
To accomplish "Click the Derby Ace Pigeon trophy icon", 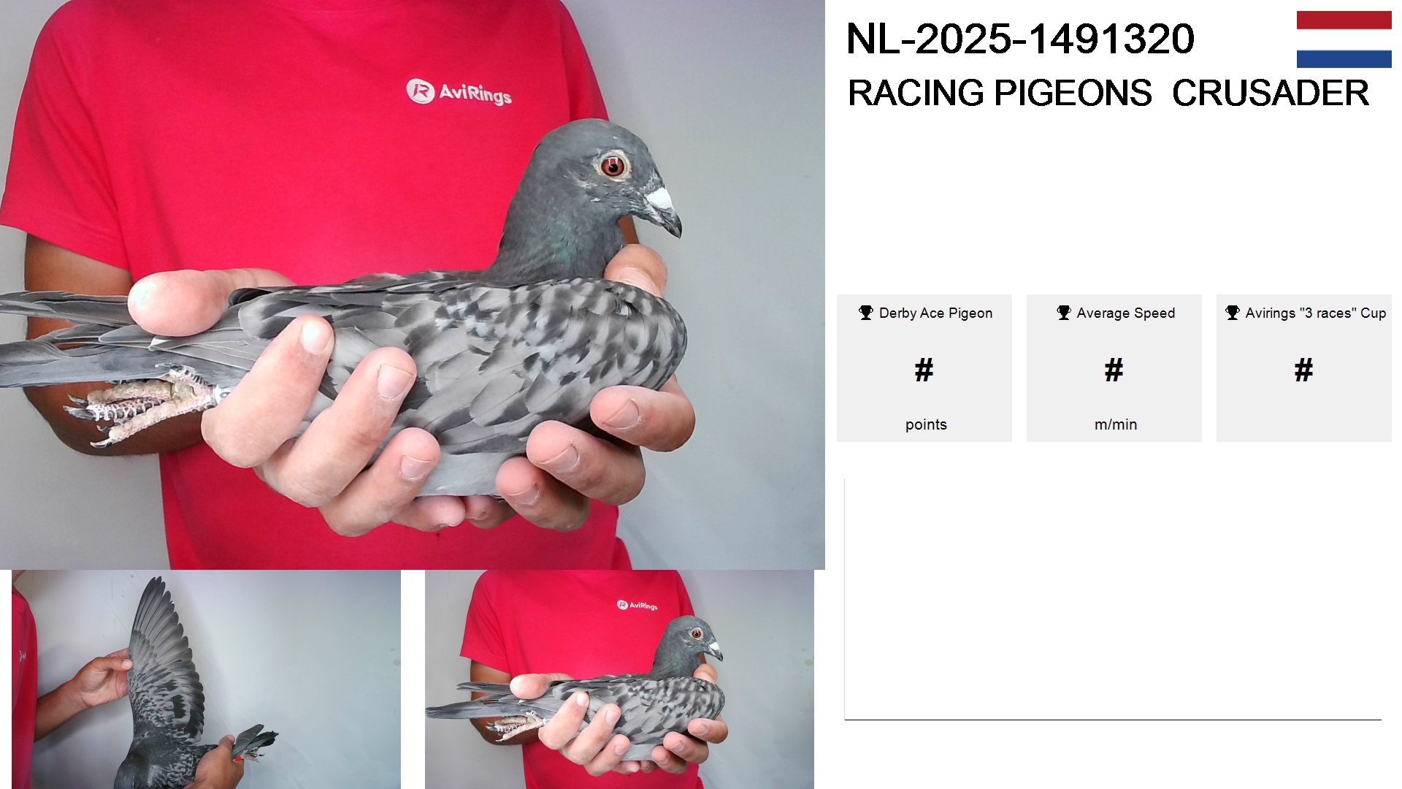I will [866, 313].
